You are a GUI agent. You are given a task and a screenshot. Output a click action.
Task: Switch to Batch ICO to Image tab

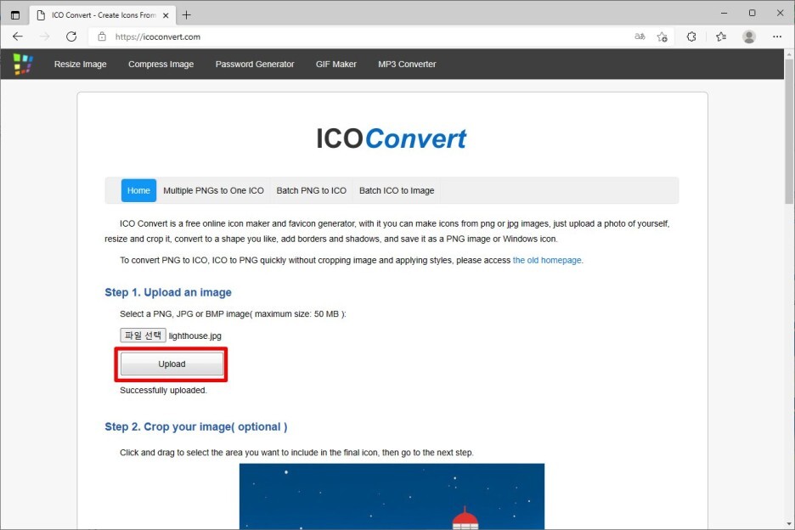coord(397,191)
